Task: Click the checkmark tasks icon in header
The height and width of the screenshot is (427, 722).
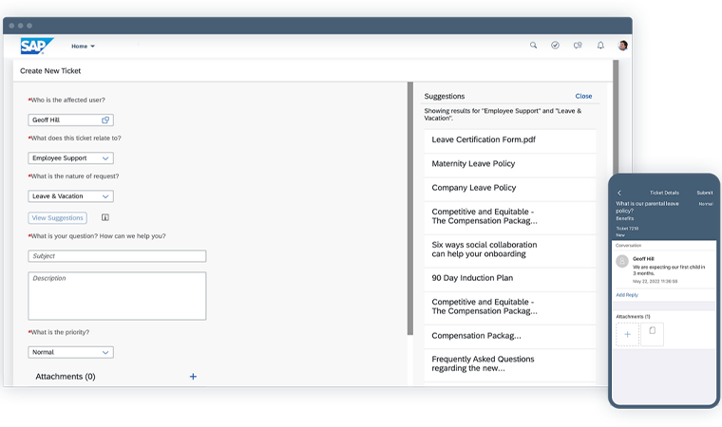Action: tap(556, 46)
